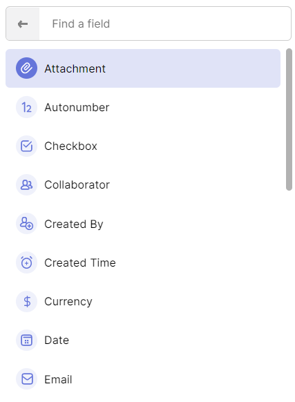This screenshot has width=295, height=402.
Task: Click the Created By user-plus icon
Action: tap(26, 224)
